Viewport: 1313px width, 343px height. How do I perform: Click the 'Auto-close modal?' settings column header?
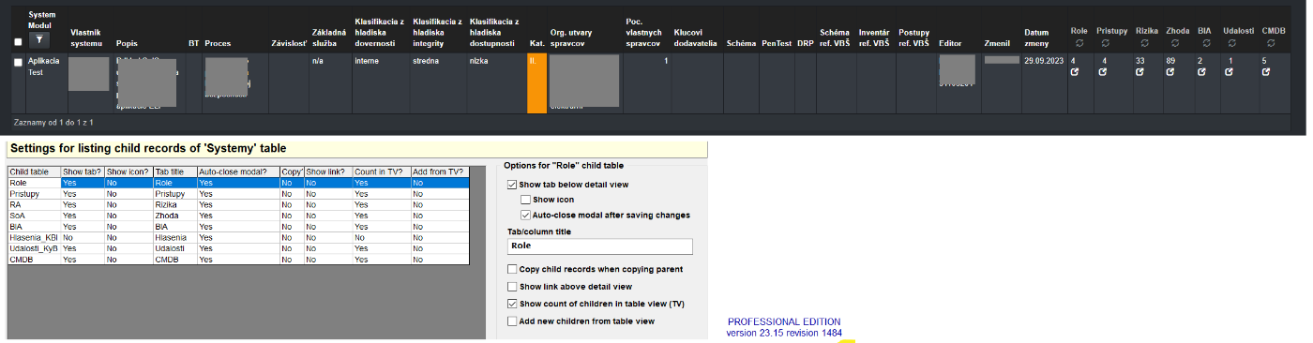coord(238,172)
